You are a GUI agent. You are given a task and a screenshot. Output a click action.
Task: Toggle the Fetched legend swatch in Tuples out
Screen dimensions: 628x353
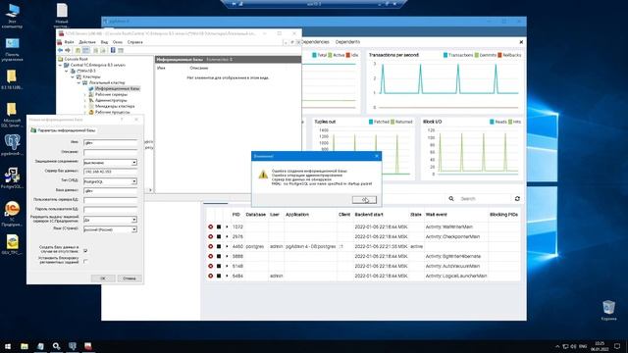371,122
